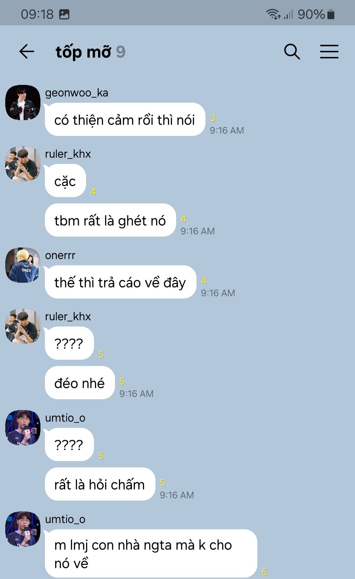Open geonwoo_ka profile picture
This screenshot has height=579, width=355.
pyautogui.click(x=23, y=102)
